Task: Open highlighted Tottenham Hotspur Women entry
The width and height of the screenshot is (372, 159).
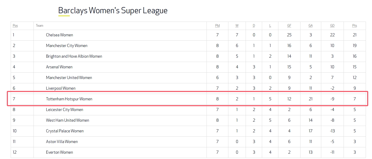Action: (69, 99)
